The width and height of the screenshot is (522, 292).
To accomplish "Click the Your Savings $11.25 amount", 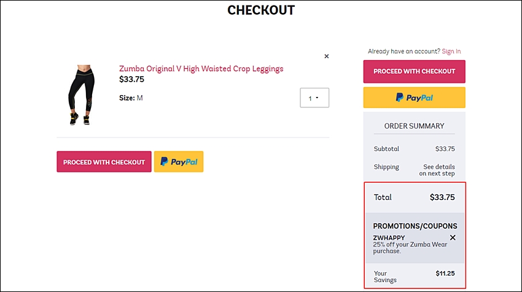I will 445,274.
